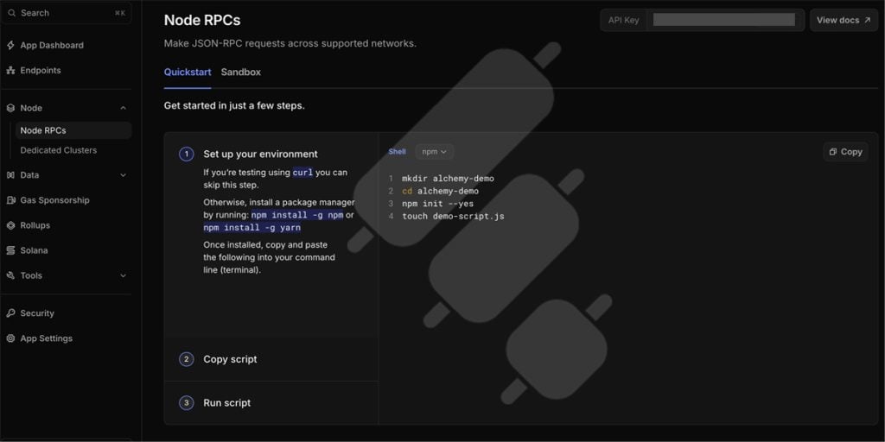Click the highlighted 'curl' inline code

pyautogui.click(x=302, y=173)
